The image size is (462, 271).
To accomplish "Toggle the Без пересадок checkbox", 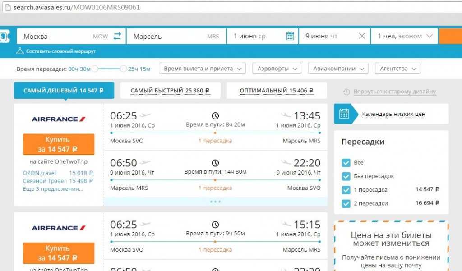I will click(346, 176).
